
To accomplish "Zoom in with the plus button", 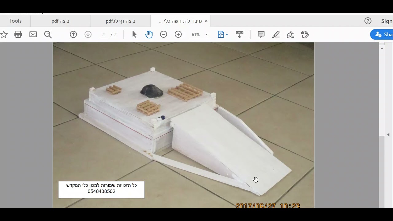I will point(178,34).
